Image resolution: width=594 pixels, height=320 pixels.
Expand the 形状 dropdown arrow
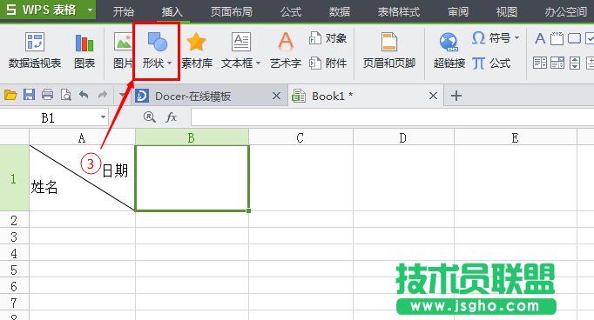pos(169,63)
